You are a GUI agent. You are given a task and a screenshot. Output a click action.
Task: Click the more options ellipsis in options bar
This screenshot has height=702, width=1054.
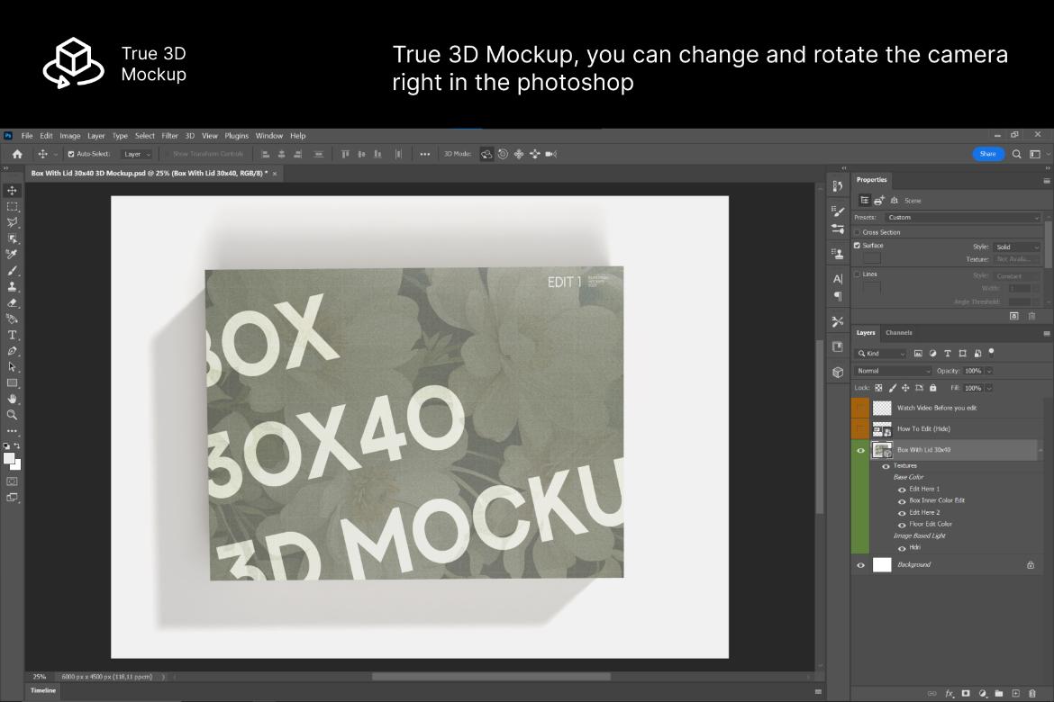click(x=425, y=154)
